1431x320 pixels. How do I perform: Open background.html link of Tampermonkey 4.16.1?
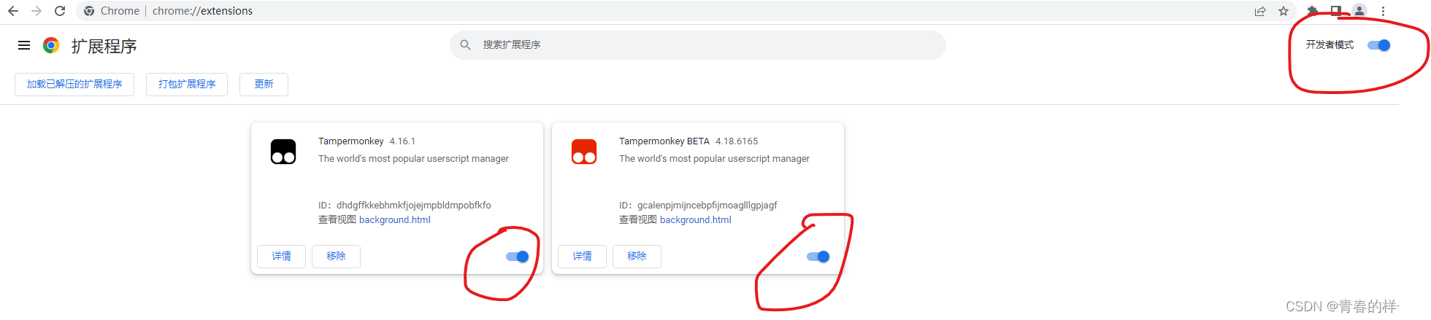pos(395,220)
